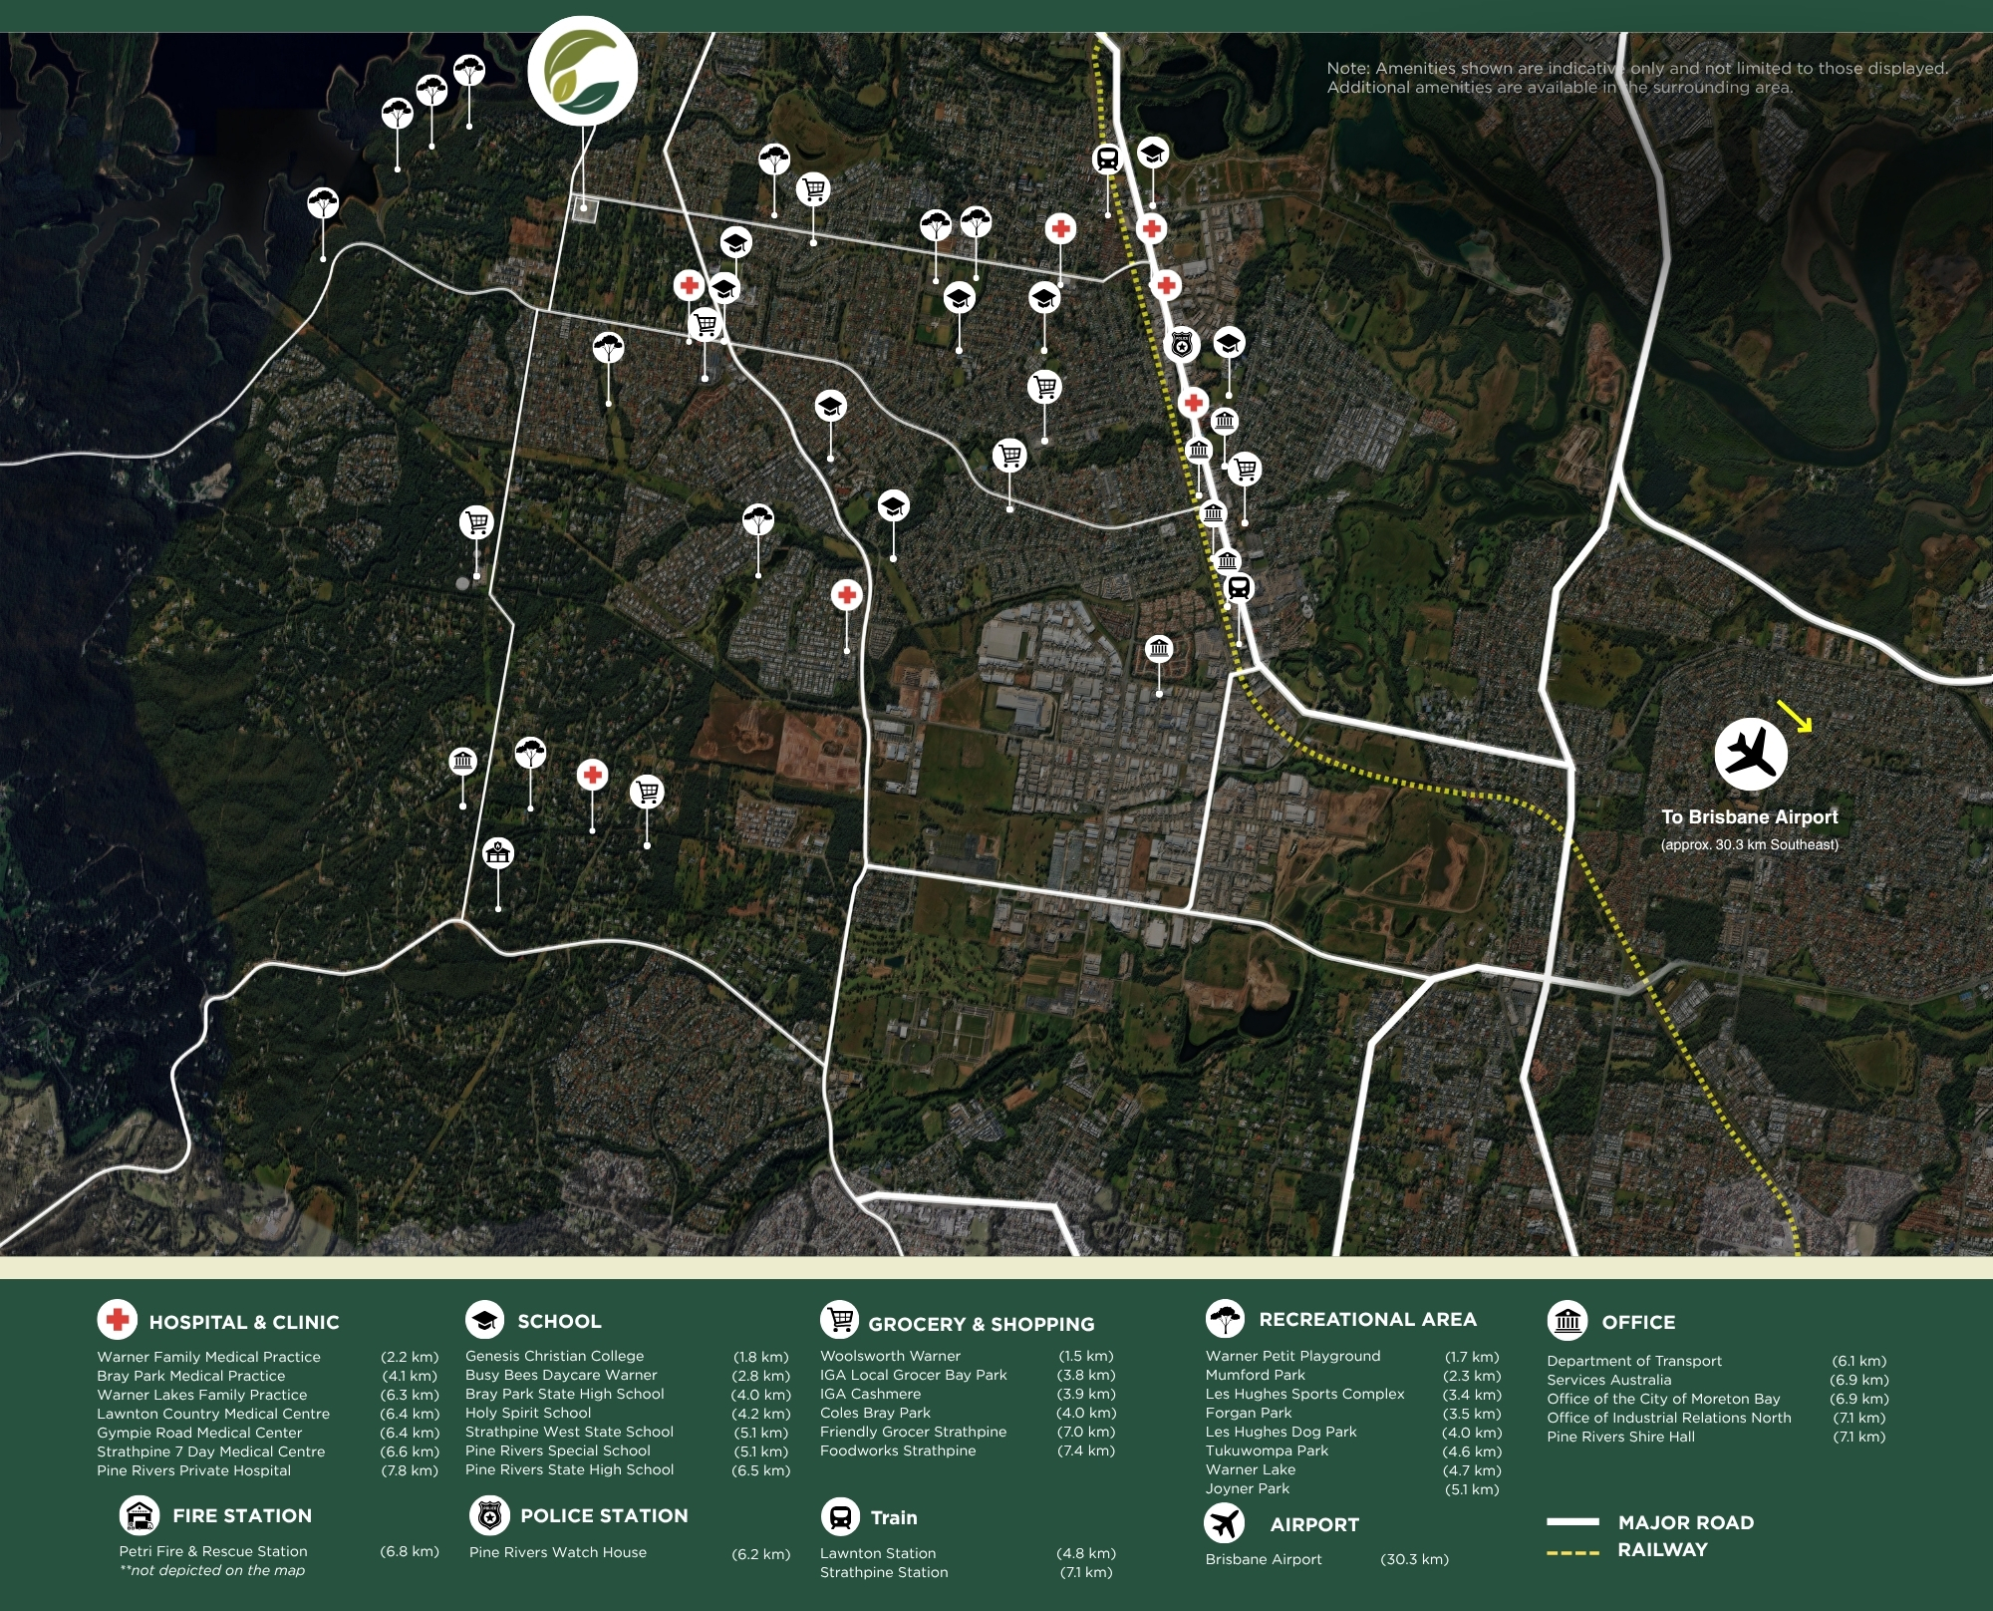
Task: Click the 'POLICE STATION' heading
Action: (604, 1515)
